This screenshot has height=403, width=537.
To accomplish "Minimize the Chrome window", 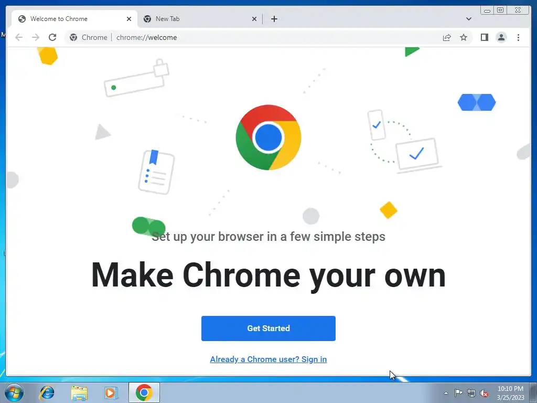I will [487, 10].
